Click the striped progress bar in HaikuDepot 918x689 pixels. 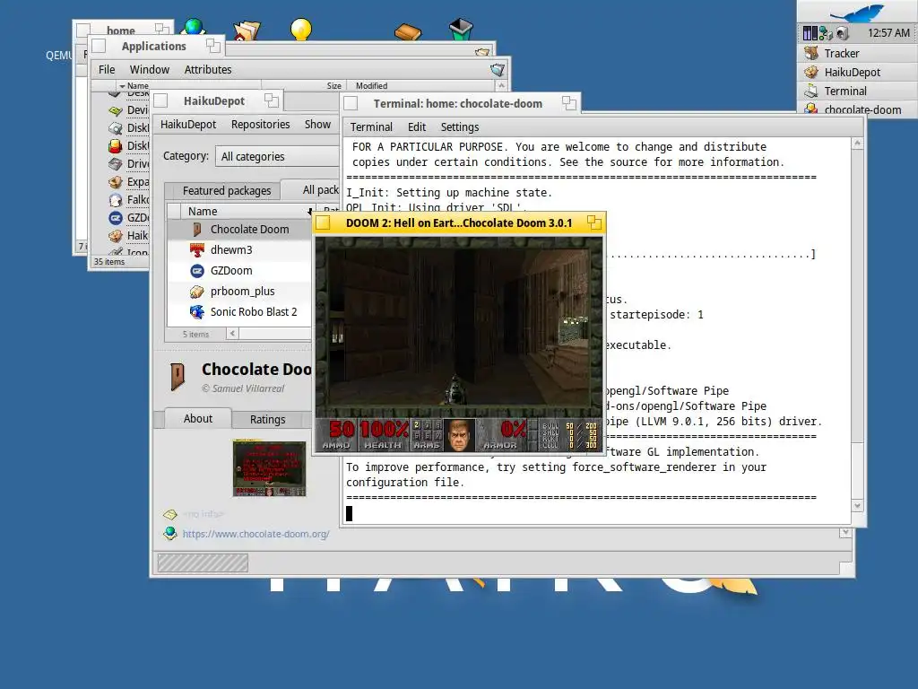203,563
